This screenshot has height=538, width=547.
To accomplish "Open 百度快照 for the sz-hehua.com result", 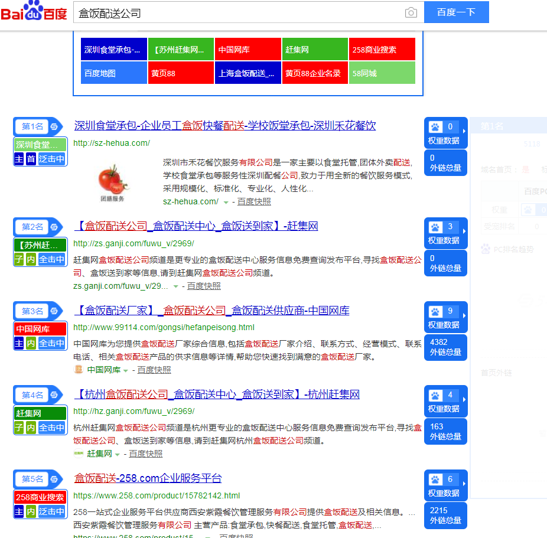I will (x=254, y=201).
